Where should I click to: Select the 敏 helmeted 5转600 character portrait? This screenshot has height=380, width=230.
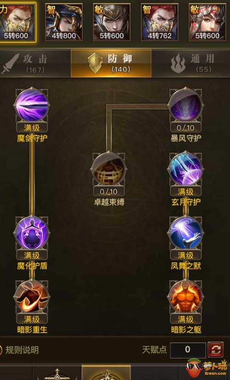[112, 22]
